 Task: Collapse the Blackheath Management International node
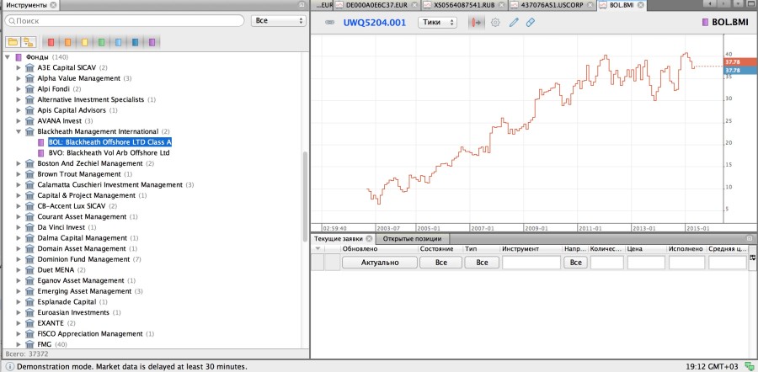(19, 132)
